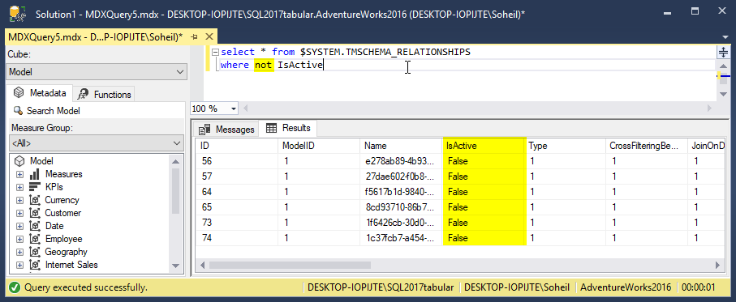Expand the Geography dimension
This screenshot has width=736, height=302.
(x=19, y=252)
